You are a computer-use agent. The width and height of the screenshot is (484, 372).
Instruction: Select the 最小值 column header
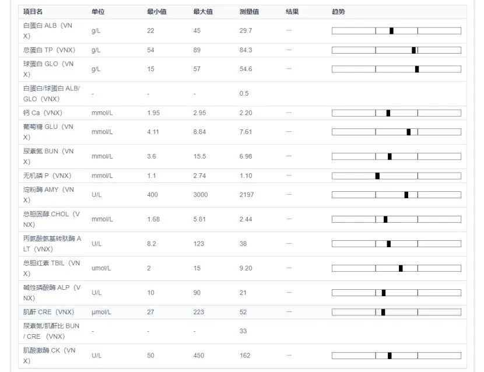[156, 12]
